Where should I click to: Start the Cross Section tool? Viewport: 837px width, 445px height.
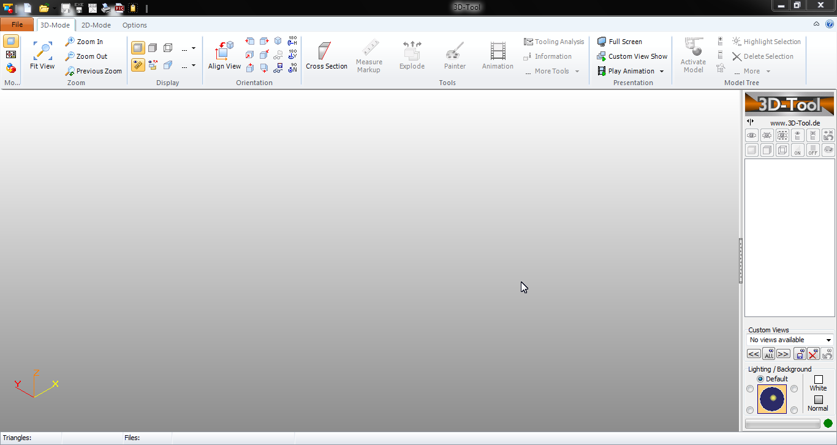(x=327, y=56)
